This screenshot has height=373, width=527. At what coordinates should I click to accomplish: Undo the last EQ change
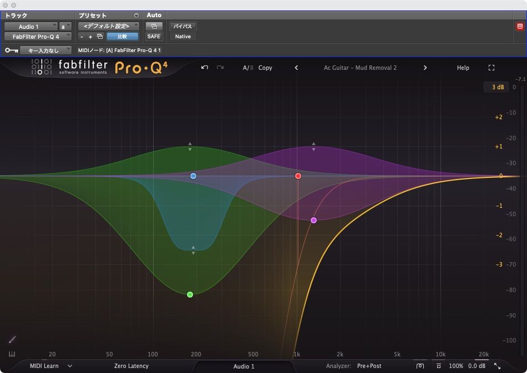click(x=204, y=68)
